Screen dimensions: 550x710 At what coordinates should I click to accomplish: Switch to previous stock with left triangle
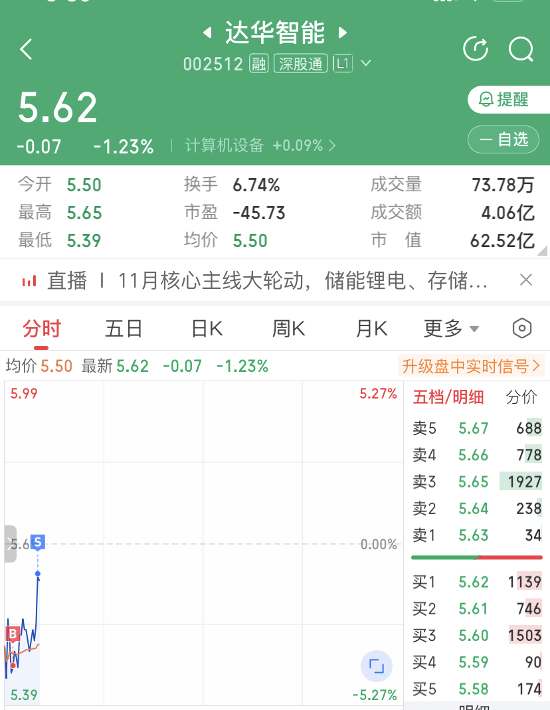(207, 33)
